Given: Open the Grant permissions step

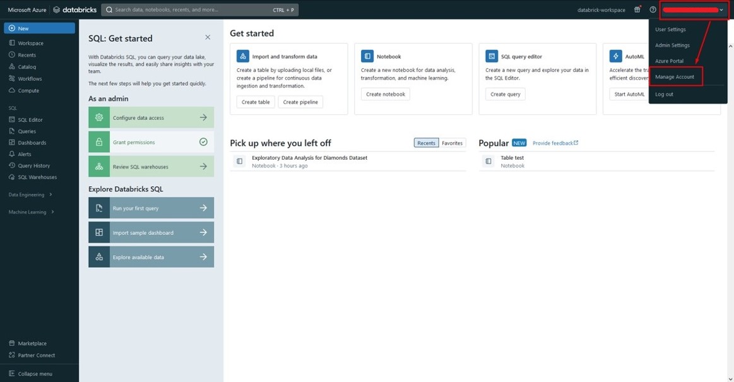Looking at the screenshot, I should pos(151,142).
